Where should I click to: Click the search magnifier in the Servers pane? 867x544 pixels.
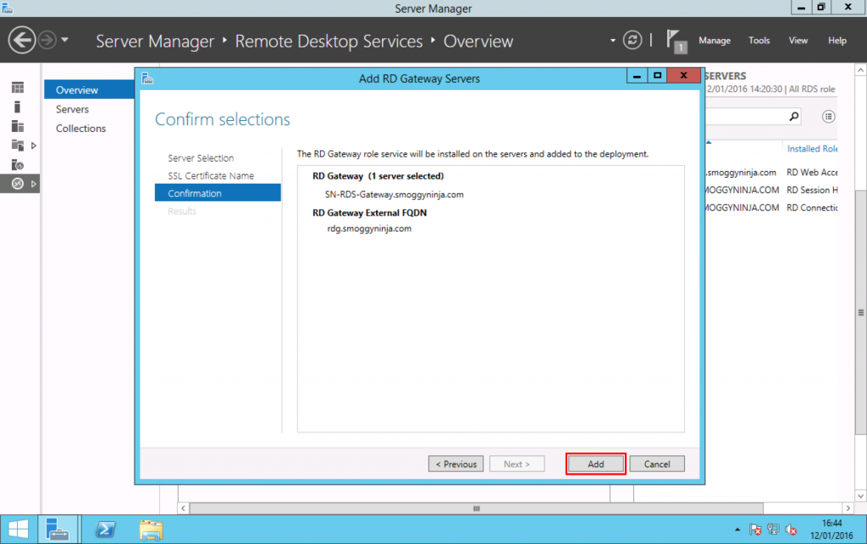click(792, 116)
